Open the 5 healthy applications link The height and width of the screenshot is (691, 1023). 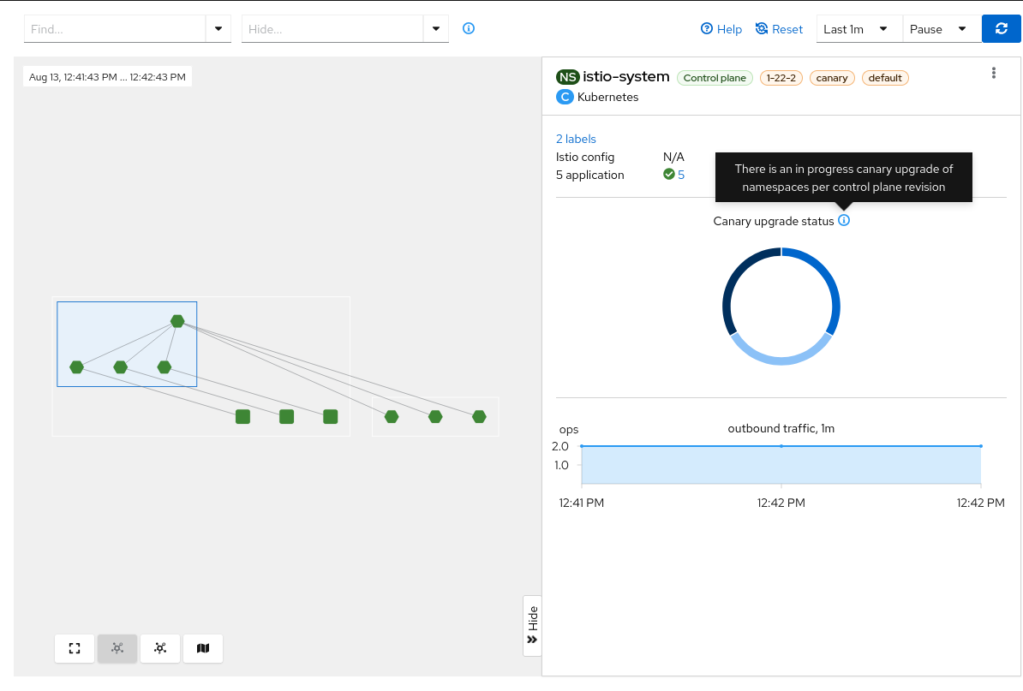[x=680, y=174]
